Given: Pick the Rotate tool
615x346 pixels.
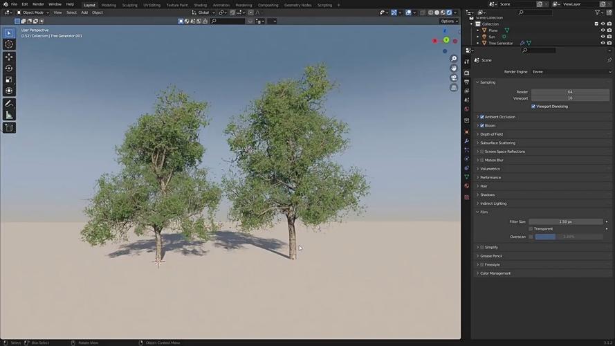Looking at the screenshot, I should coord(9,69).
